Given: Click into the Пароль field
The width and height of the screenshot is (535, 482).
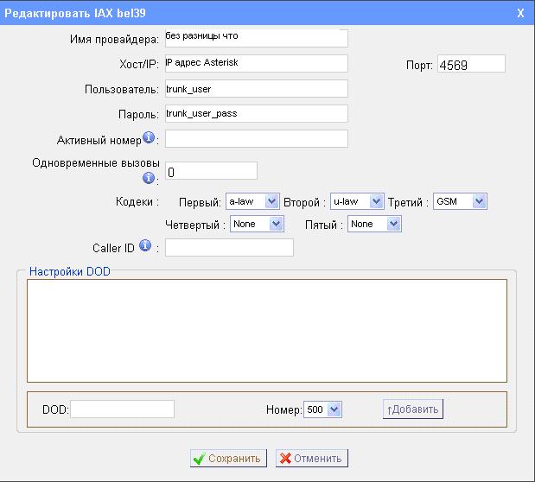Looking at the screenshot, I should point(255,113).
